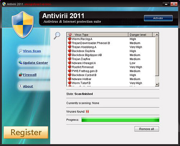Click the magnifier icon beside Virus Scan
The height and width of the screenshot is (146, 180).
tap(20, 51)
